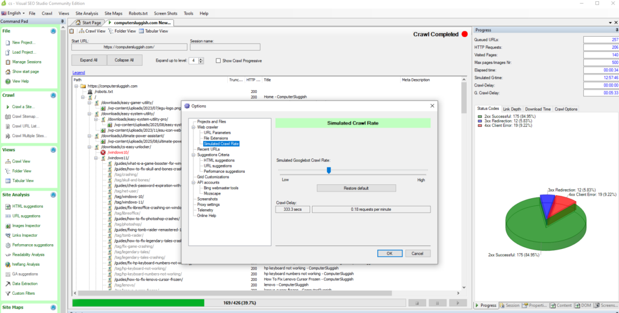Click the Crawl URL List icon
The width and height of the screenshot is (619, 313).
click(x=7, y=126)
